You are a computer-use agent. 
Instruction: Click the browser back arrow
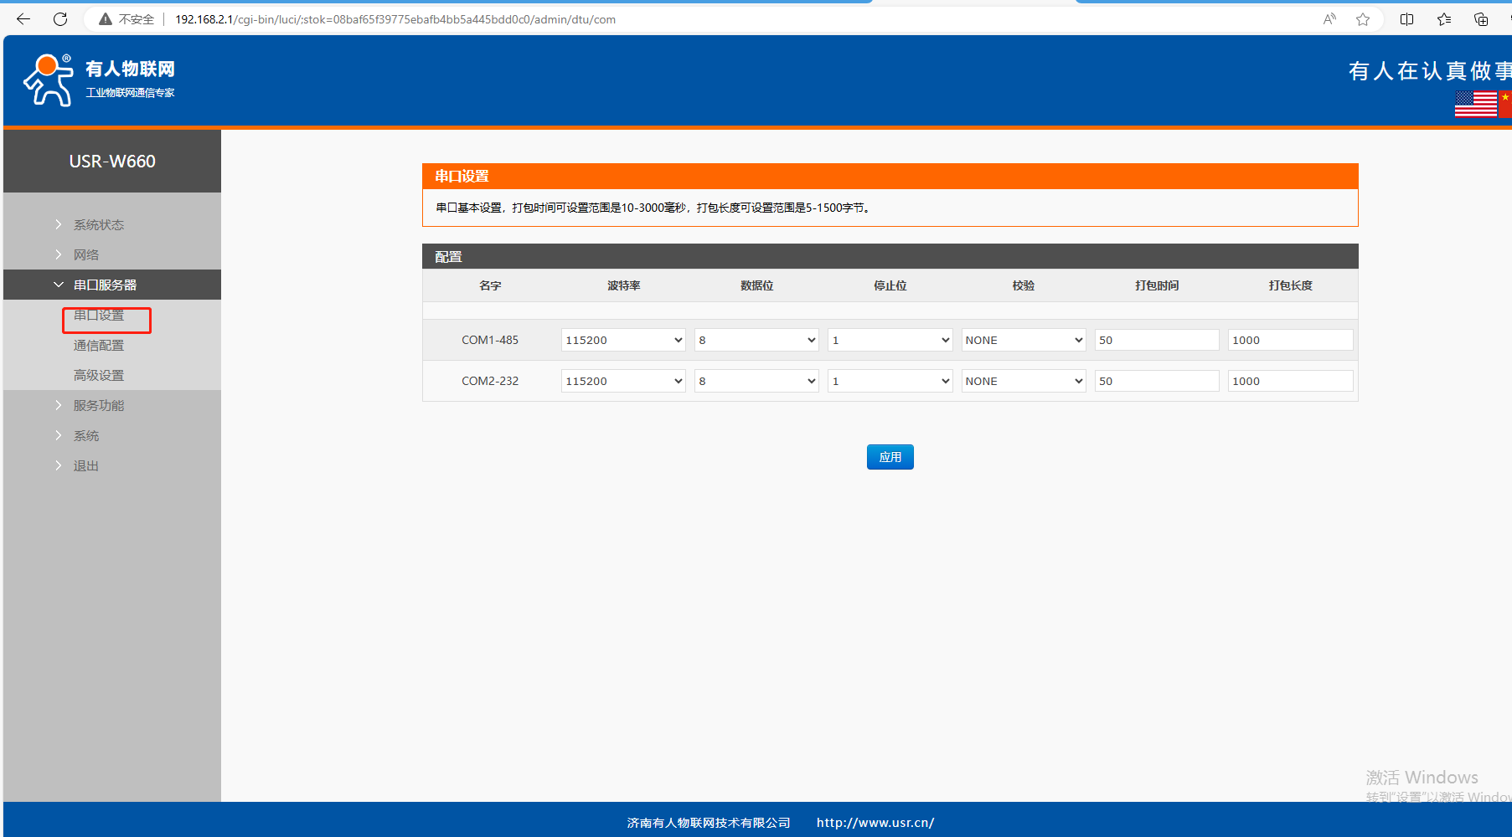[23, 19]
